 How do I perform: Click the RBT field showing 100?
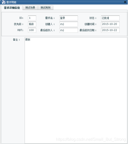tap(32, 30)
